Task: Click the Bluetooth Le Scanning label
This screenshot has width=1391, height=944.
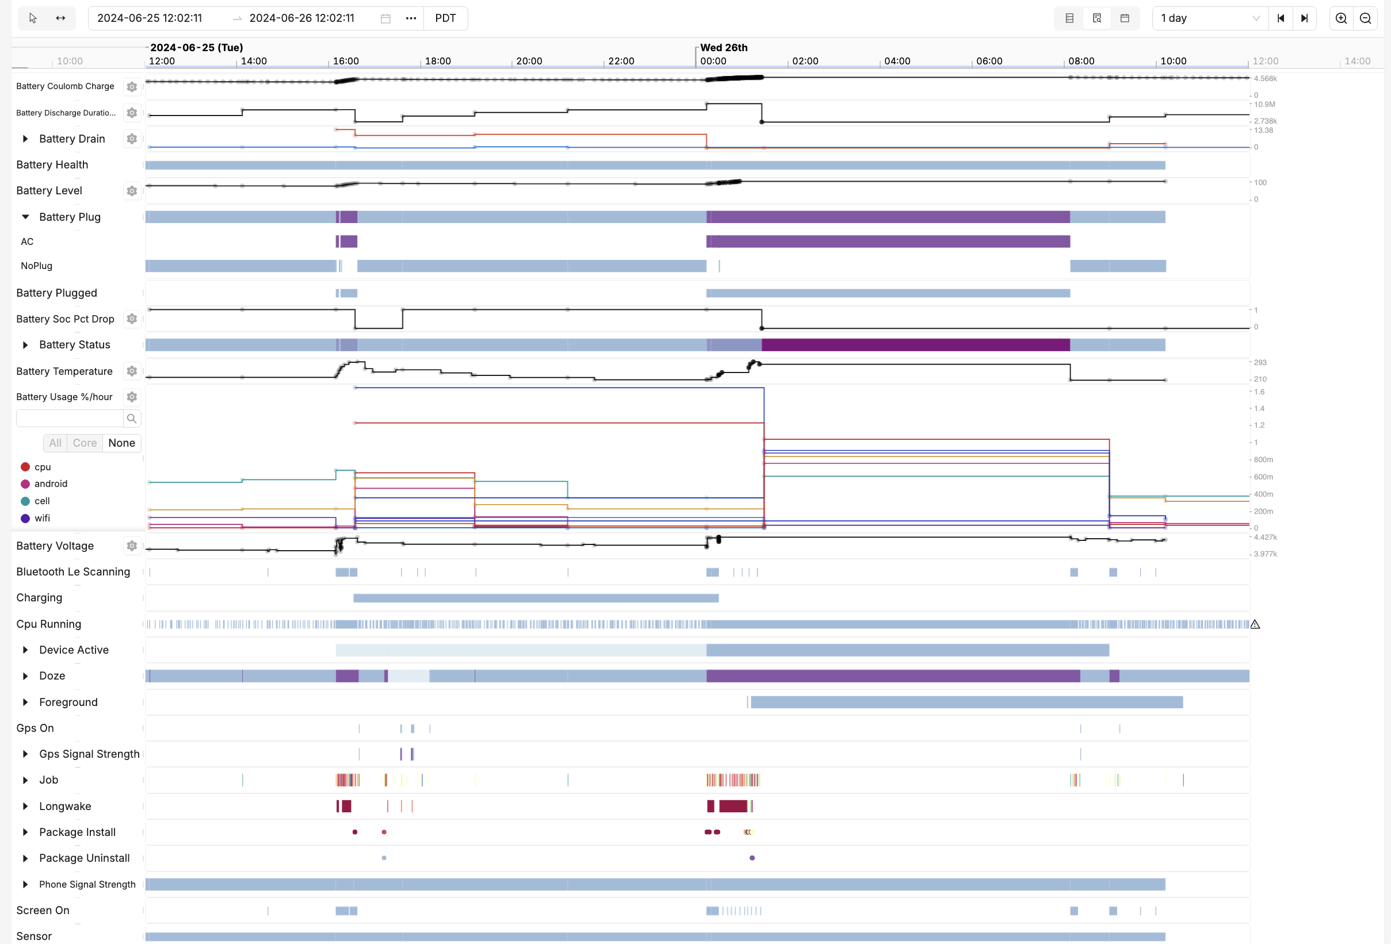Action: [x=73, y=571]
